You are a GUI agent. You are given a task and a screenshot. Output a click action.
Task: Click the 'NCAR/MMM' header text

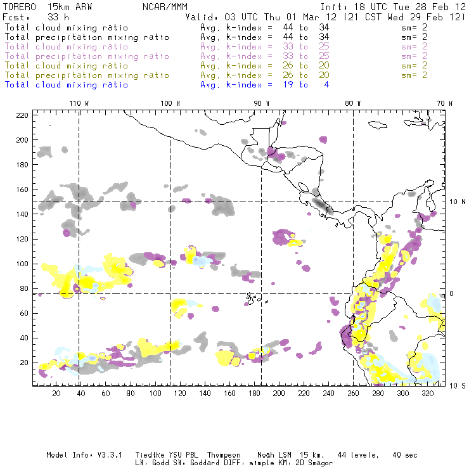[x=165, y=7]
